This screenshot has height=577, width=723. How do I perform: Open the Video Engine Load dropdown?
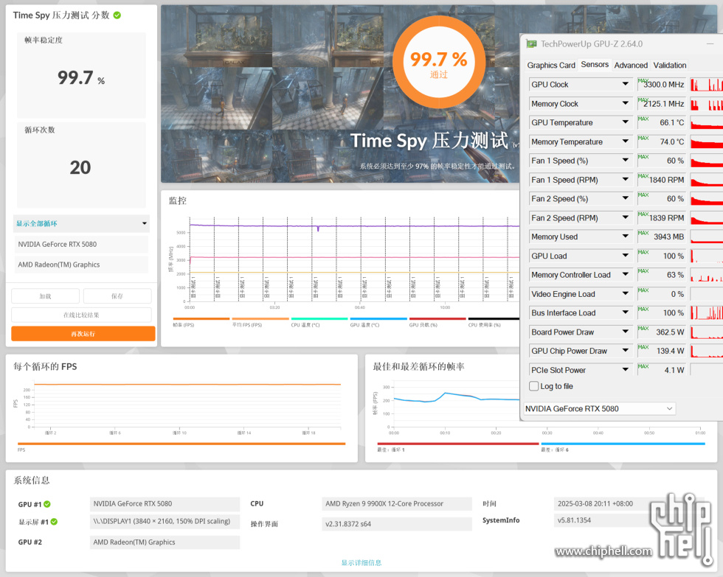point(626,293)
